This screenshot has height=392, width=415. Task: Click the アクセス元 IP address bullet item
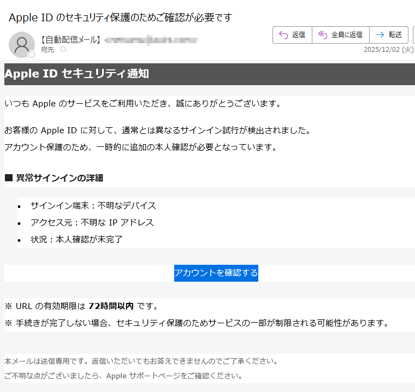[92, 223]
